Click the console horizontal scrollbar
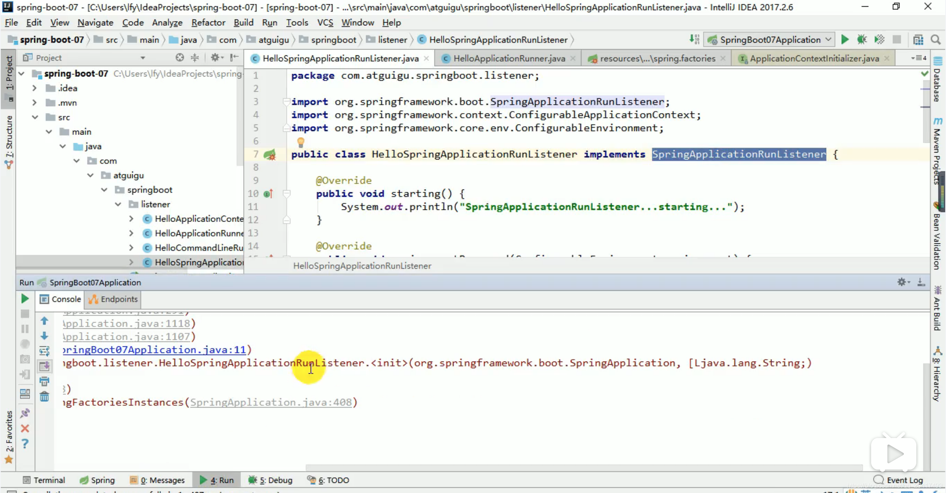 click(x=583, y=467)
